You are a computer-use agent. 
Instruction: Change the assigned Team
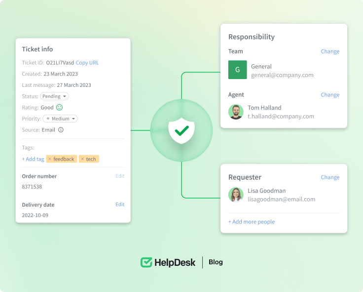click(330, 51)
